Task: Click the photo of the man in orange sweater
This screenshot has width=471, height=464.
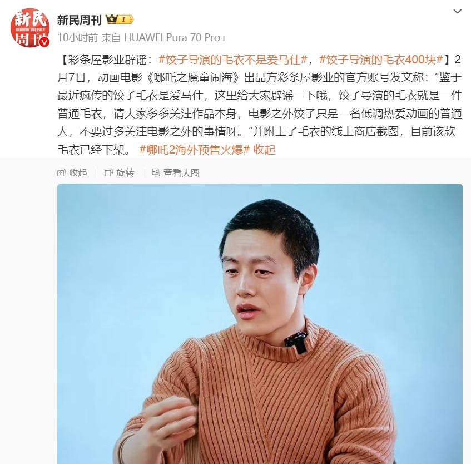Action: coord(260,324)
